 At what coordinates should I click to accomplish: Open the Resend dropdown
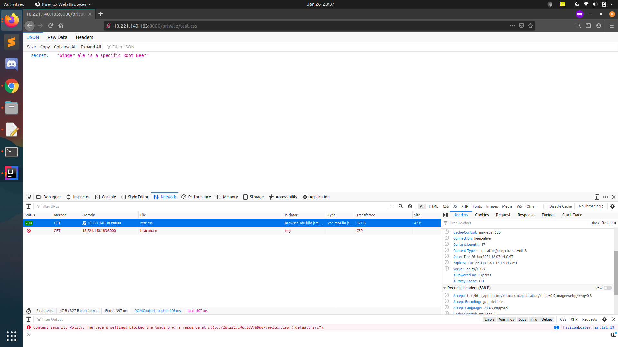pos(609,223)
